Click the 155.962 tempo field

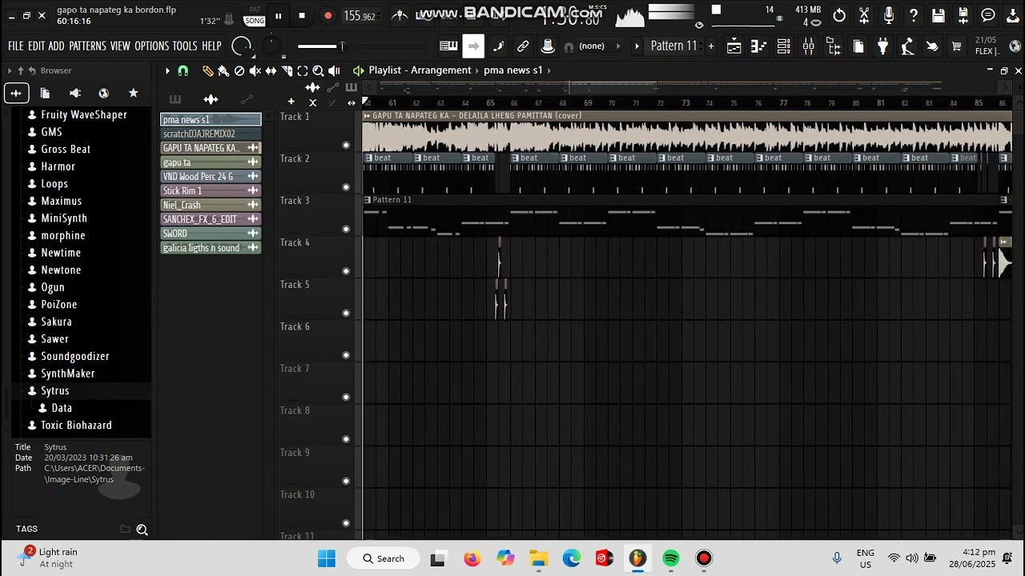point(360,16)
